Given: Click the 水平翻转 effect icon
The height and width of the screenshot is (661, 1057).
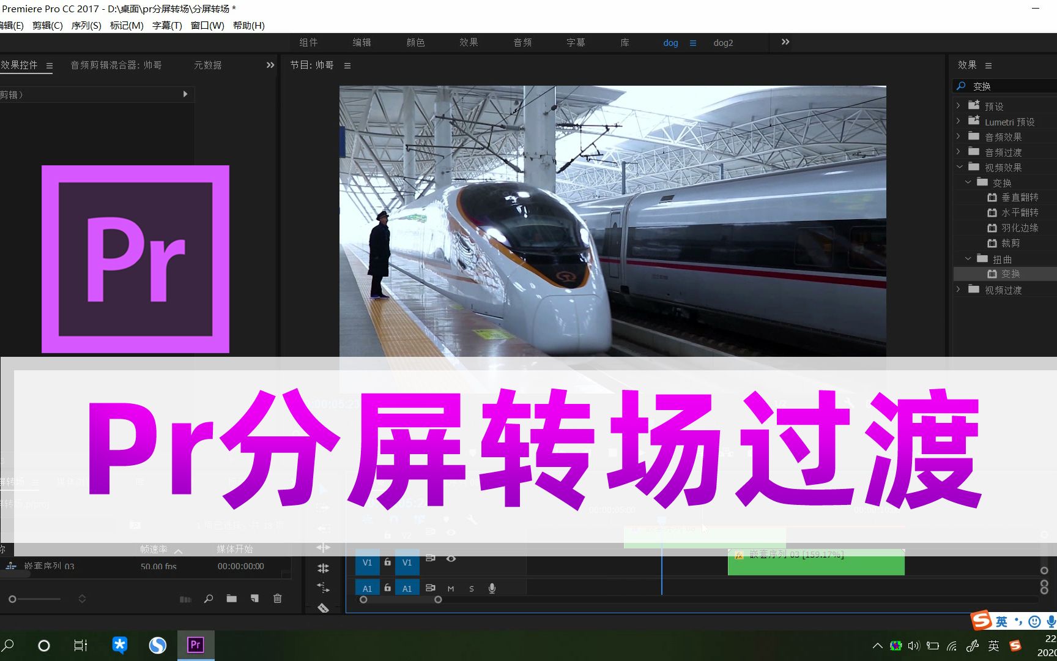Looking at the screenshot, I should (x=992, y=212).
